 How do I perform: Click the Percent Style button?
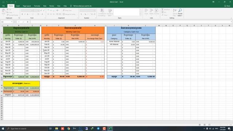85,14
